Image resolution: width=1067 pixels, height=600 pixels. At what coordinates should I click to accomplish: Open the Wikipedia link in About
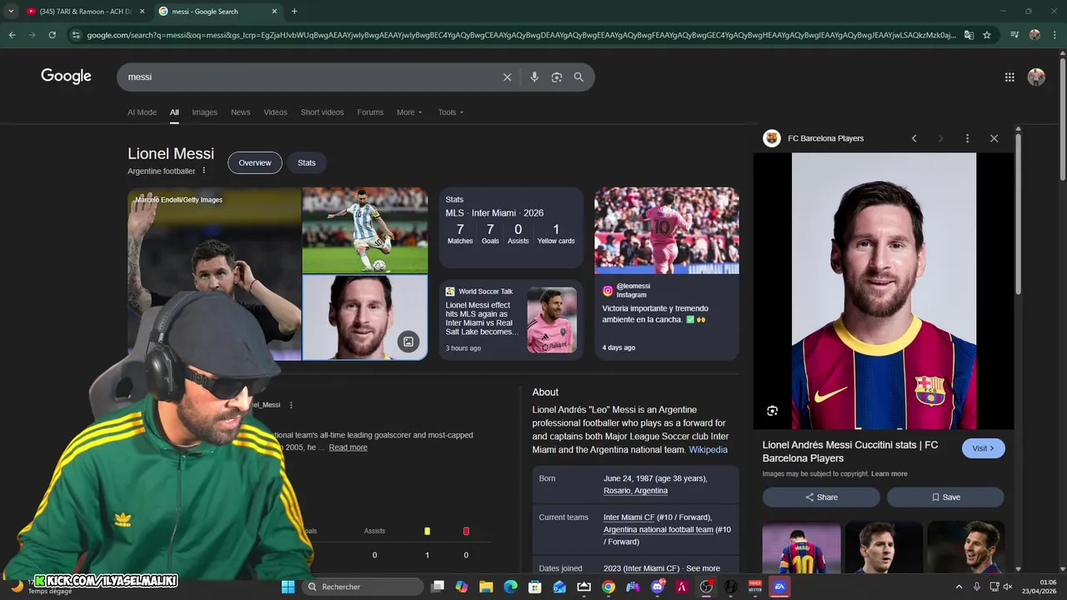(708, 450)
